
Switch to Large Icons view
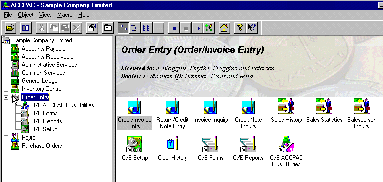(123, 28)
